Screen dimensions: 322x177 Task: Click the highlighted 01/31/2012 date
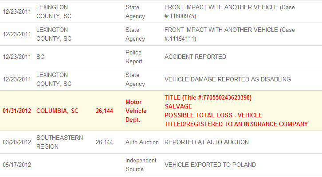point(17,111)
